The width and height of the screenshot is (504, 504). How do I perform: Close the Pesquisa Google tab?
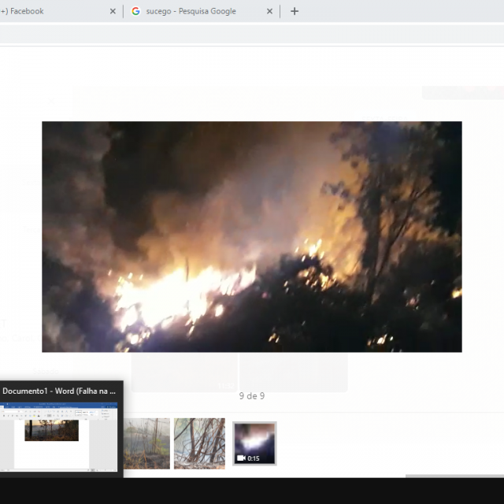[270, 11]
